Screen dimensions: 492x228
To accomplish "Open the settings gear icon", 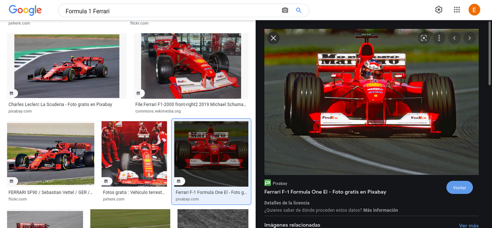I will click(439, 10).
